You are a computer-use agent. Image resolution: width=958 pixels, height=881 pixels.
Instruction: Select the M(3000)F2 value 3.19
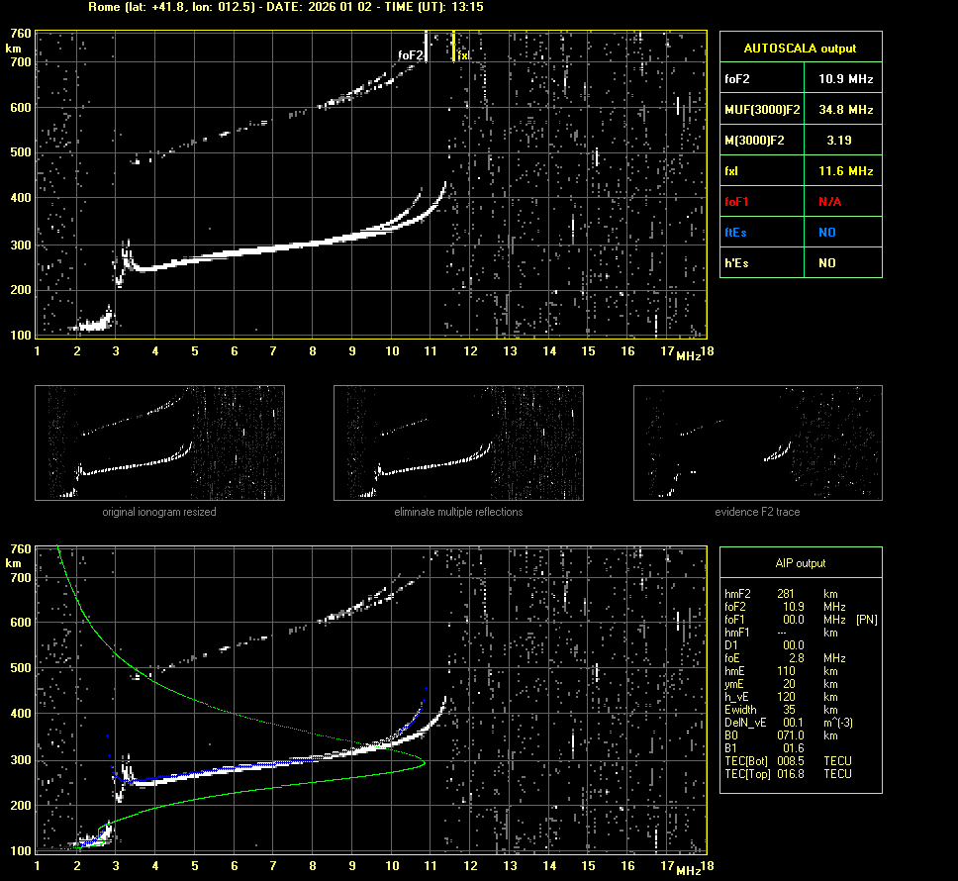point(841,140)
